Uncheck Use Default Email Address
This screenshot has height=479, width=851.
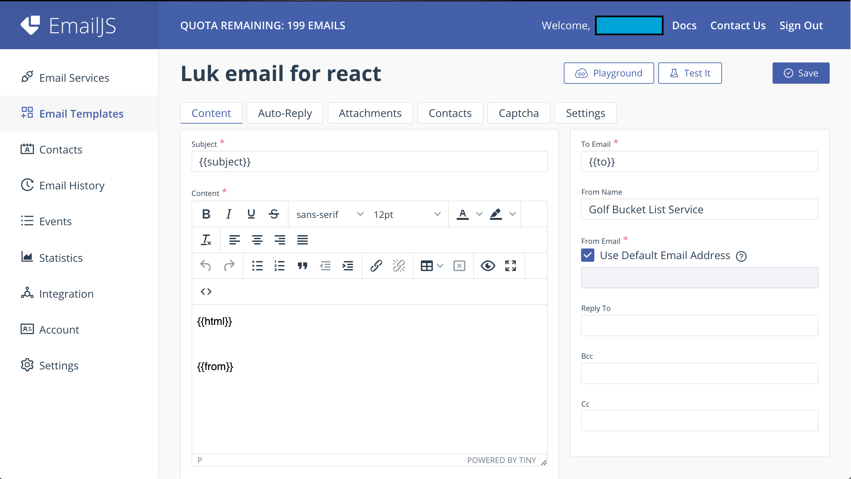click(x=587, y=255)
